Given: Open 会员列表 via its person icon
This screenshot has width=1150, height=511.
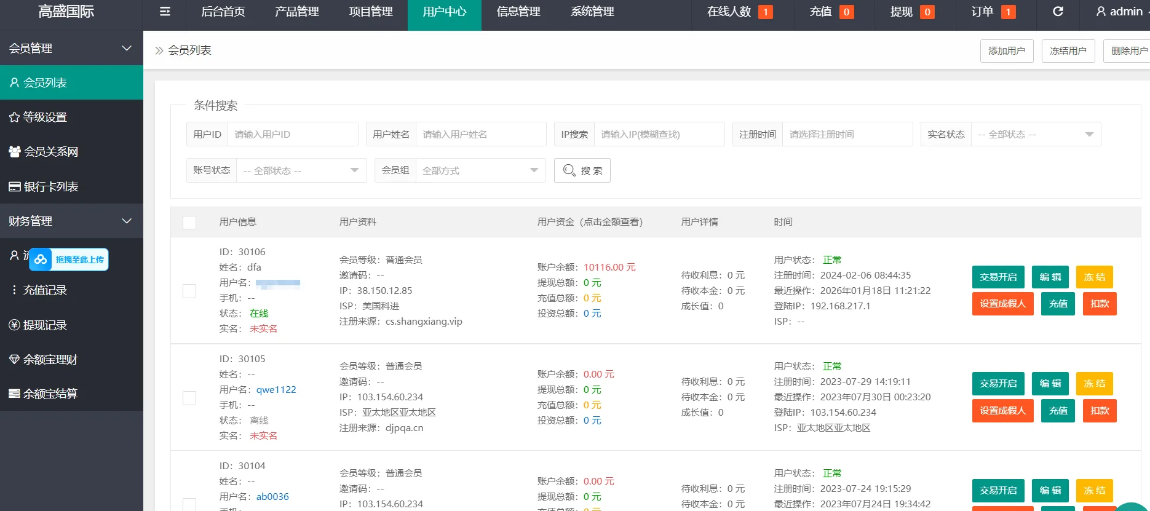Looking at the screenshot, I should click(15, 82).
